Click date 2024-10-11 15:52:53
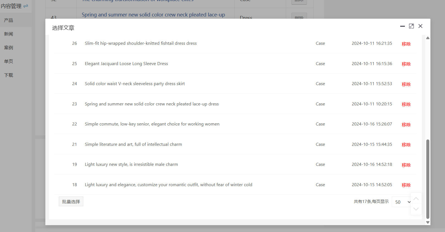 [x=372, y=84]
